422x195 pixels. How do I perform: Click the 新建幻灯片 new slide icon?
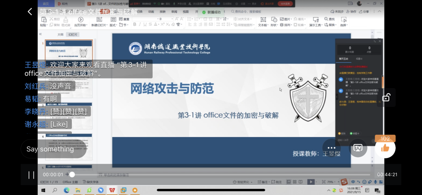coord(99,20)
